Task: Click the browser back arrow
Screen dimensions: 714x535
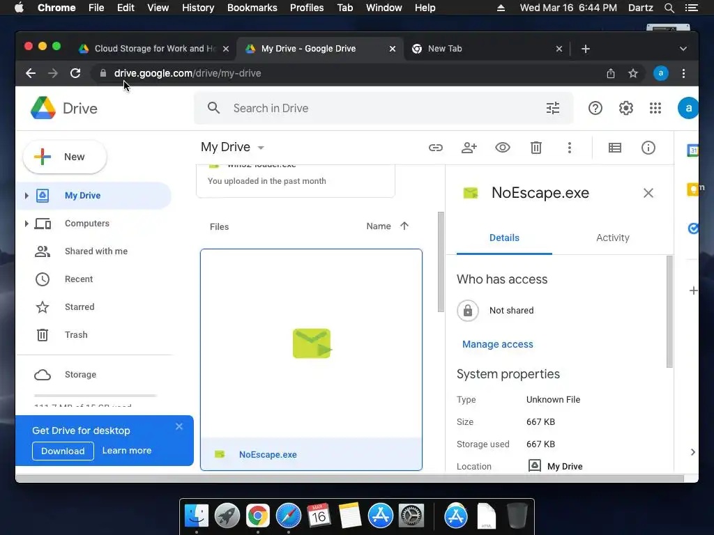Action: pyautogui.click(x=31, y=73)
